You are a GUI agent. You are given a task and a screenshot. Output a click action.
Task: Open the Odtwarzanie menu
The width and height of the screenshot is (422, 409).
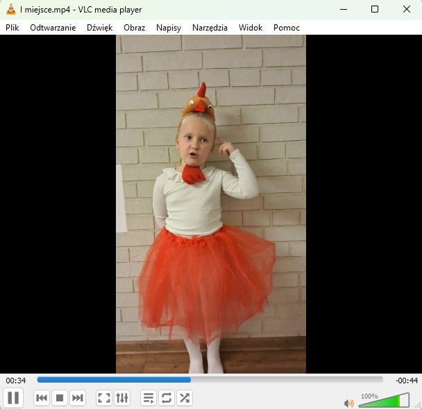click(x=53, y=28)
